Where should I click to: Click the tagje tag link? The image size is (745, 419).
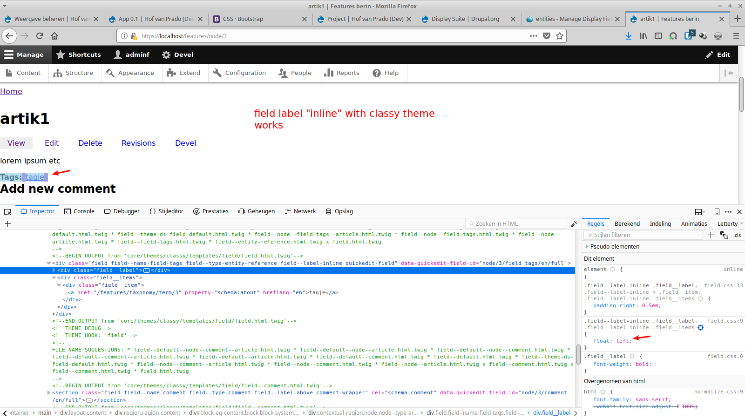(x=35, y=177)
